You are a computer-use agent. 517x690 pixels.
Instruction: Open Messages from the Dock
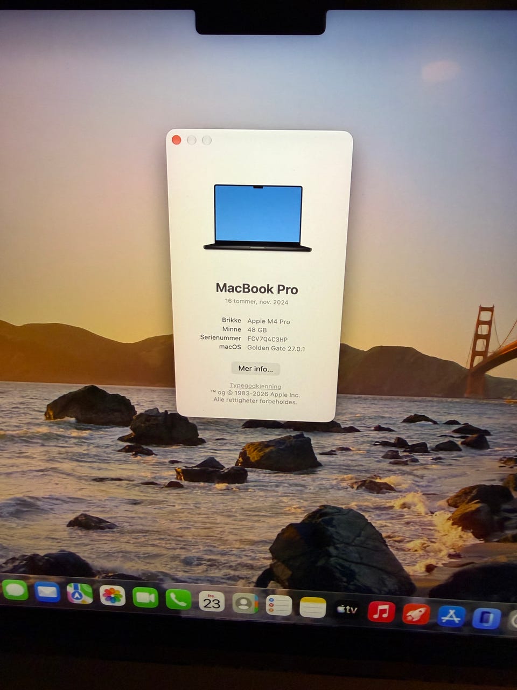point(15,590)
